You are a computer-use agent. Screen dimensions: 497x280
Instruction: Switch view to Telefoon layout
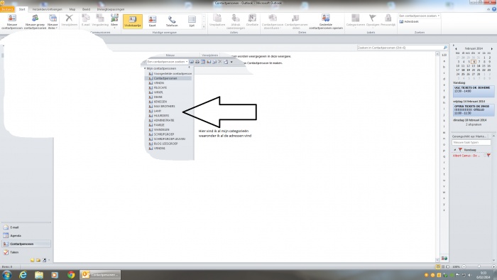(172, 21)
